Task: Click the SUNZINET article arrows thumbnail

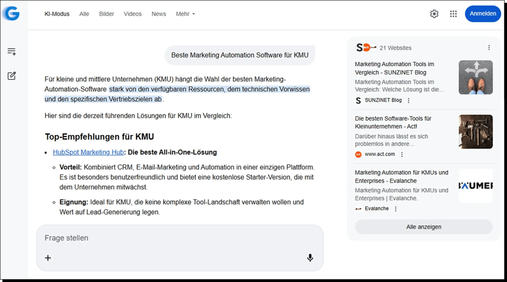Action: point(476,77)
